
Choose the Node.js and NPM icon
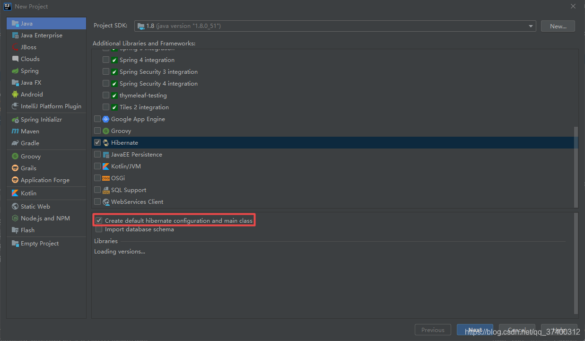coord(16,218)
